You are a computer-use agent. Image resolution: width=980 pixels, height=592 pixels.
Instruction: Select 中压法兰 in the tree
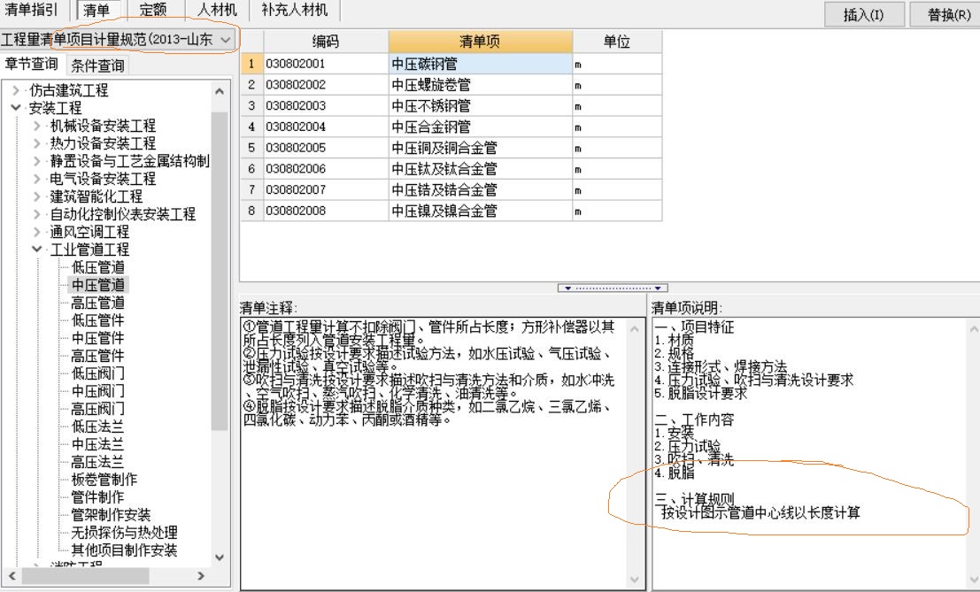(x=98, y=444)
